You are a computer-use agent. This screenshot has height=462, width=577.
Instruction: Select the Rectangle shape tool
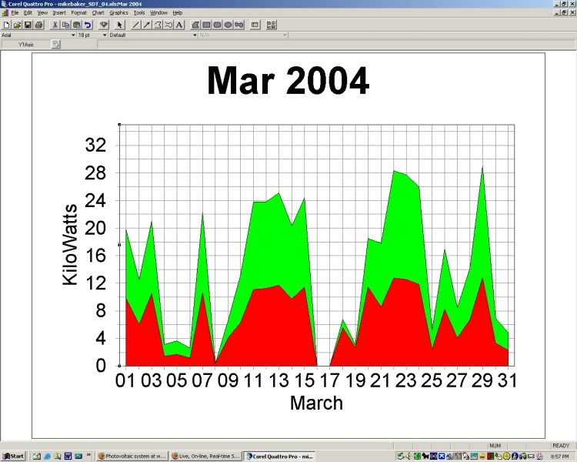(206, 25)
